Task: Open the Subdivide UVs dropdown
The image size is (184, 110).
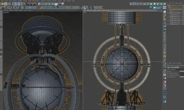Action: (182, 77)
